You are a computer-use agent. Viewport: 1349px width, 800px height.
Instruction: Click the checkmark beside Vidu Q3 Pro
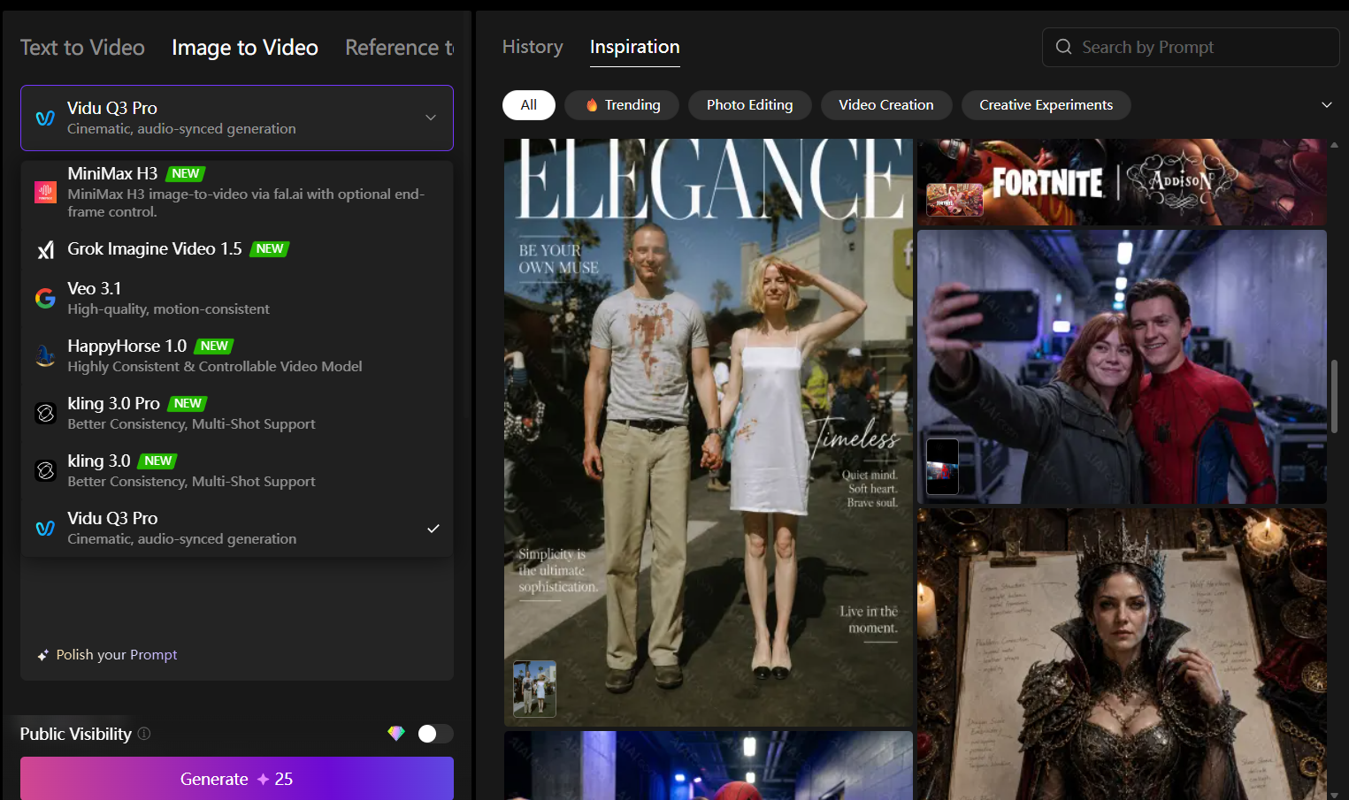pos(433,529)
